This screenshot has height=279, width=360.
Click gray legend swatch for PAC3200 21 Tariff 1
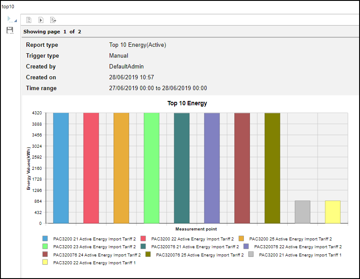[x=251, y=254]
